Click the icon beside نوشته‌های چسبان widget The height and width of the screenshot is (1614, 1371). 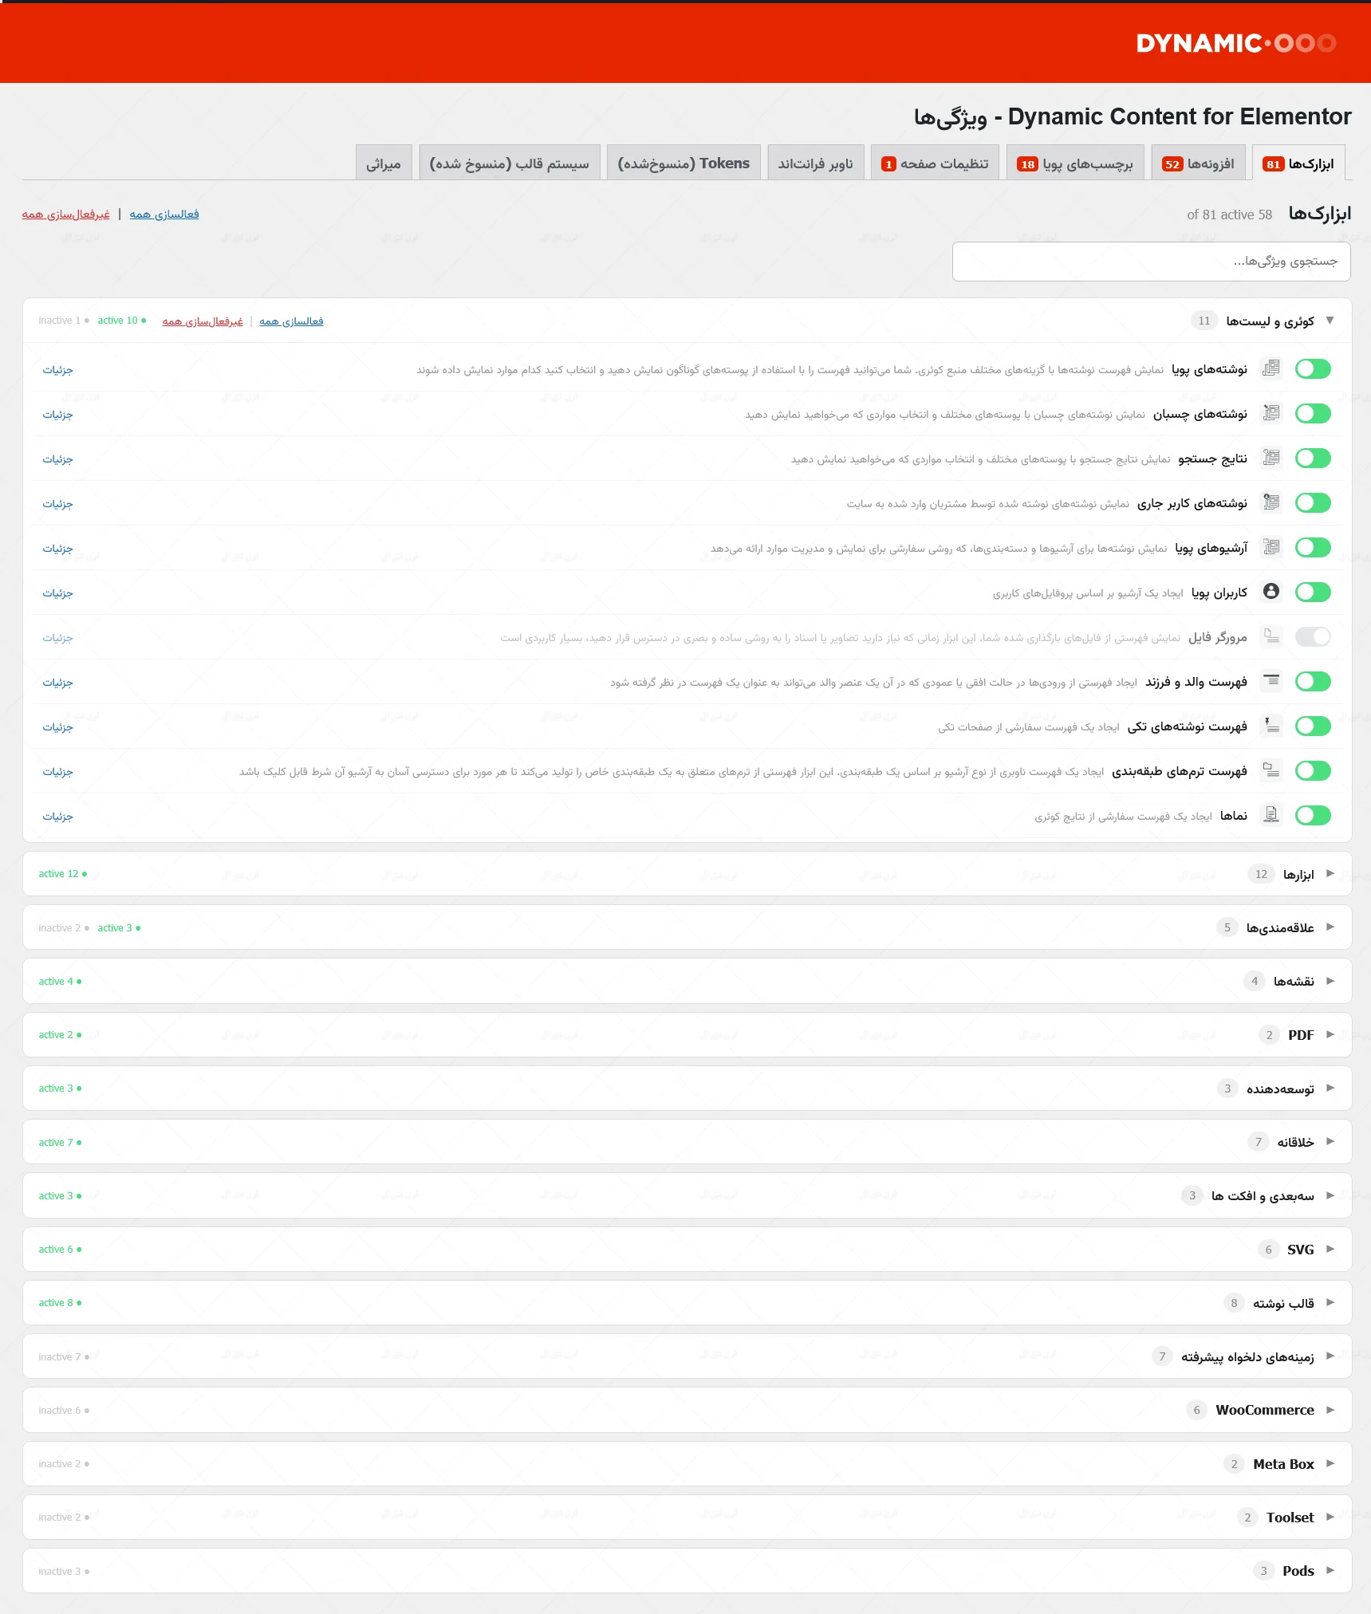click(1271, 413)
